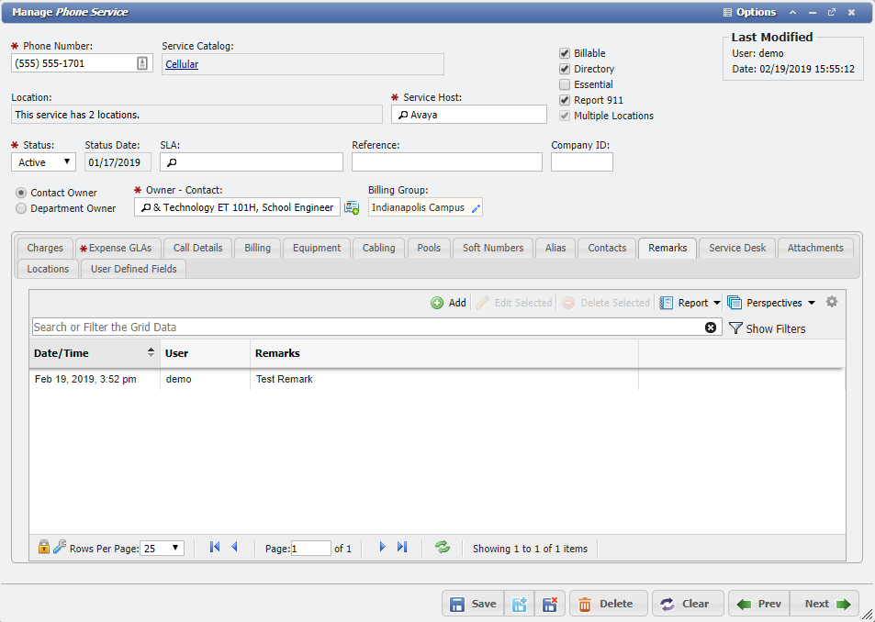Follow the Cellular service catalog link
Viewport: 875px width, 622px height.
point(181,65)
